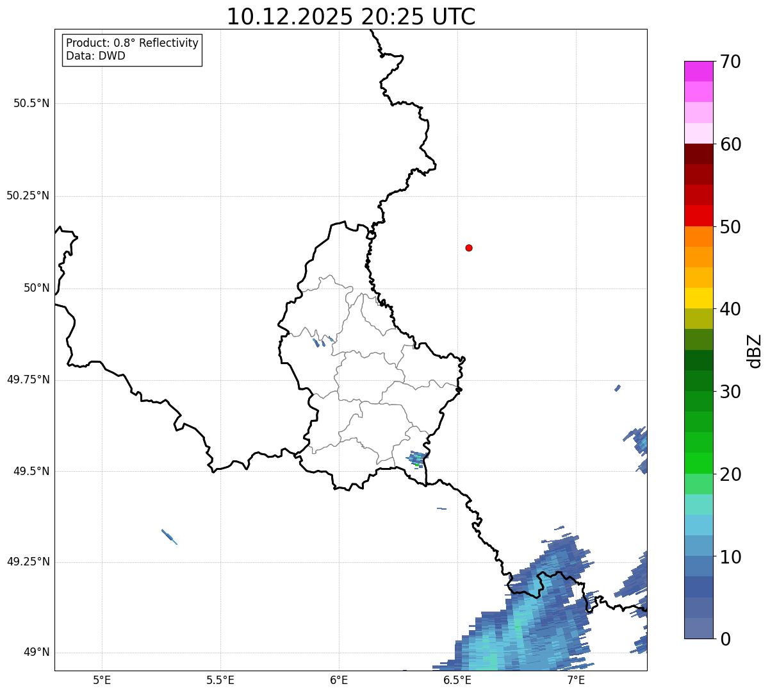Click the '49°N' latitude label
The width and height of the screenshot is (770, 693).
click(x=37, y=653)
